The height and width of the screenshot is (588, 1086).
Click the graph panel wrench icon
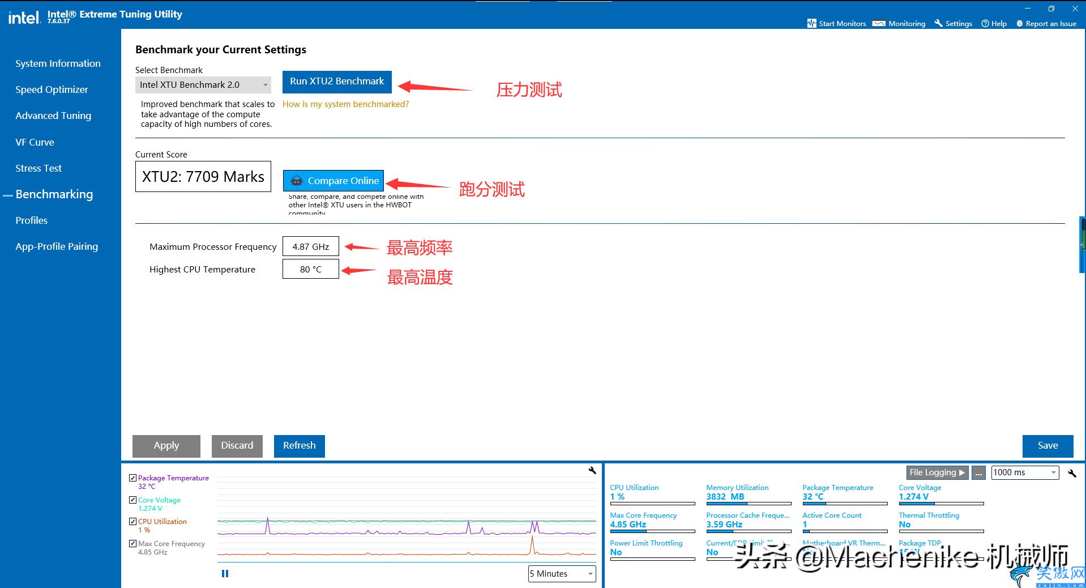[592, 470]
